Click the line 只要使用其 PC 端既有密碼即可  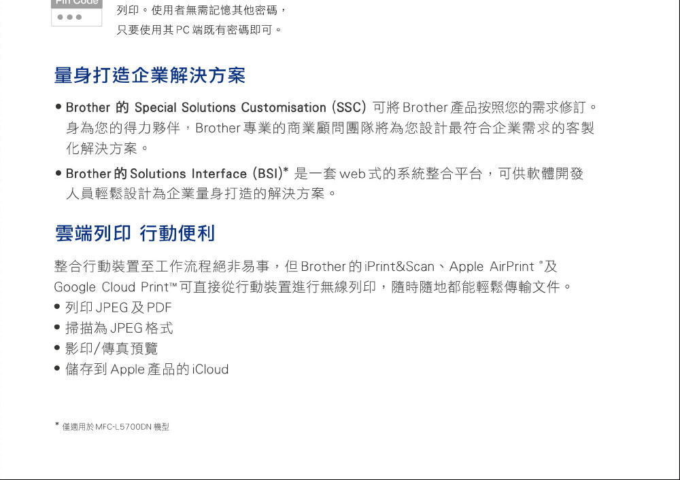click(199, 30)
